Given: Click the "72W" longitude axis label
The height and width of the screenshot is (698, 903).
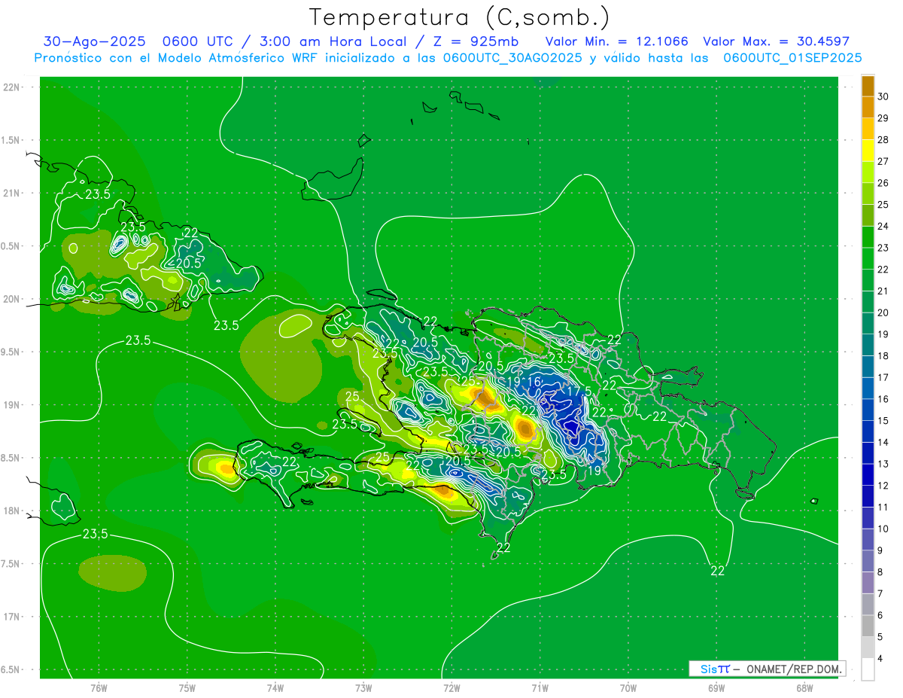Looking at the screenshot, I should 452,687.
